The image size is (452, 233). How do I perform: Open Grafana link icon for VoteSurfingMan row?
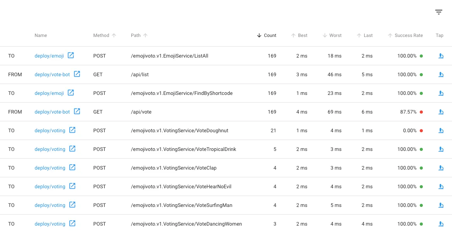click(72, 205)
